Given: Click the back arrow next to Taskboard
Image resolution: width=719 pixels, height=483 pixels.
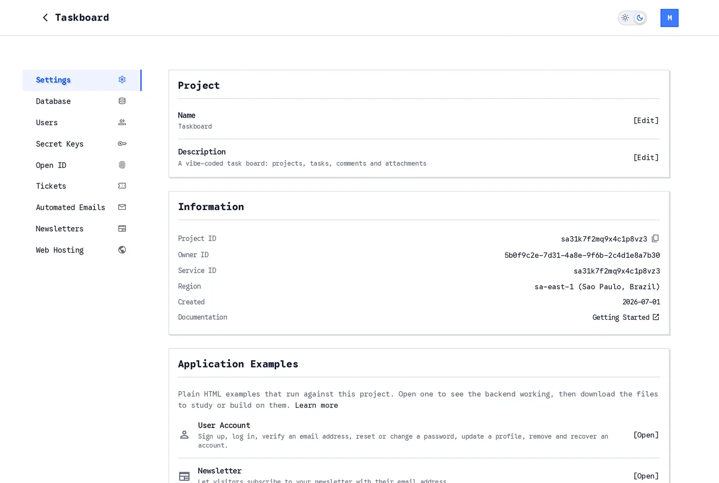Looking at the screenshot, I should point(45,18).
